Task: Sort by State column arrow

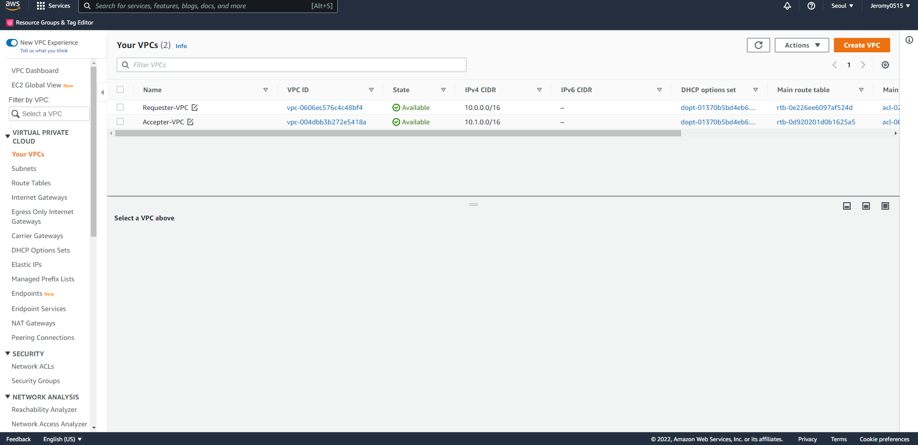Action: [x=443, y=90]
